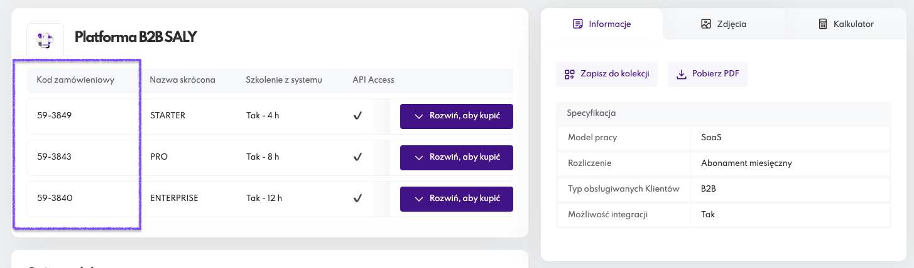Expand the STARTER plan to buy
The image size is (914, 268).
click(x=457, y=116)
